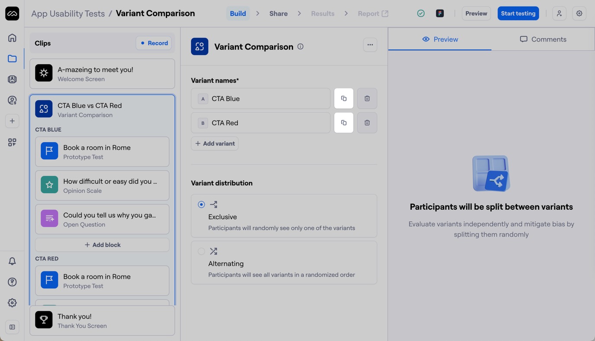Open the three-dot more options menu

coord(370,45)
